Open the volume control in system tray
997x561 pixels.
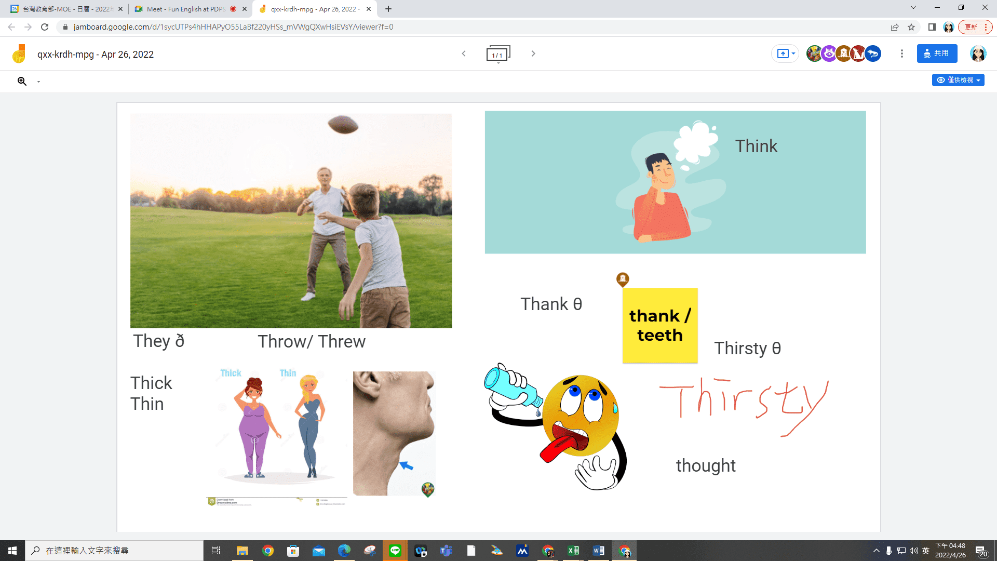[x=913, y=551]
